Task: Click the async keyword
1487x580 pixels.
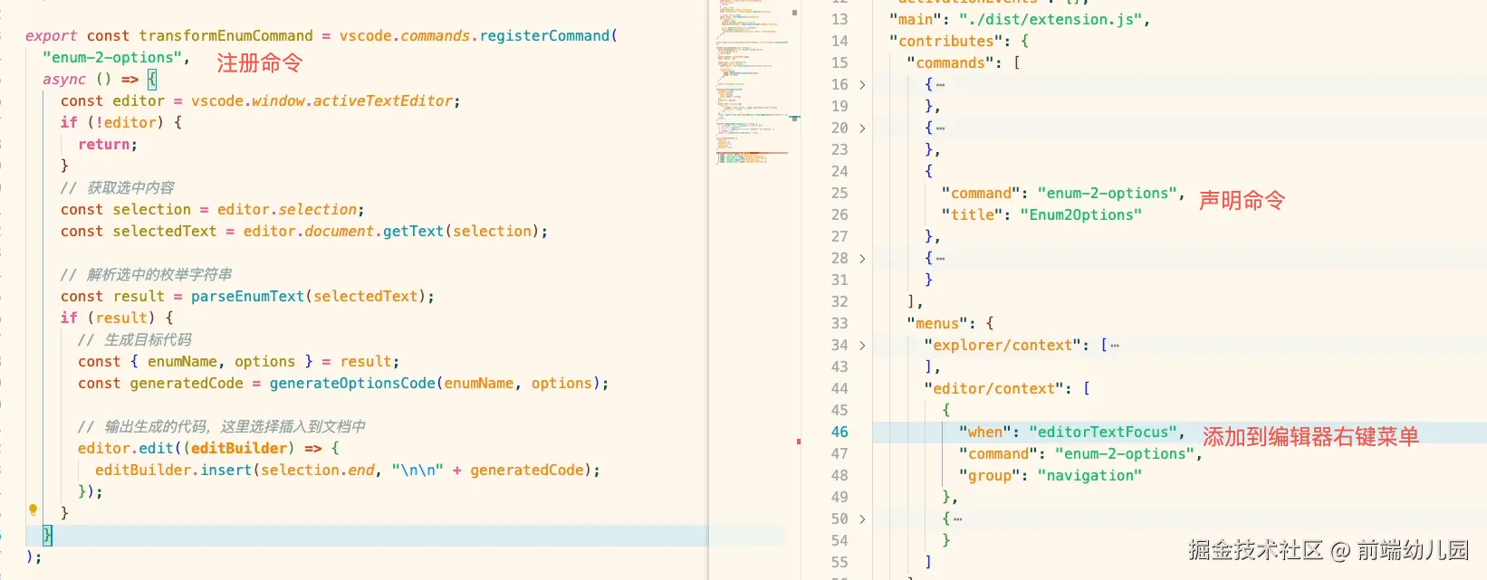Action: click(x=64, y=79)
